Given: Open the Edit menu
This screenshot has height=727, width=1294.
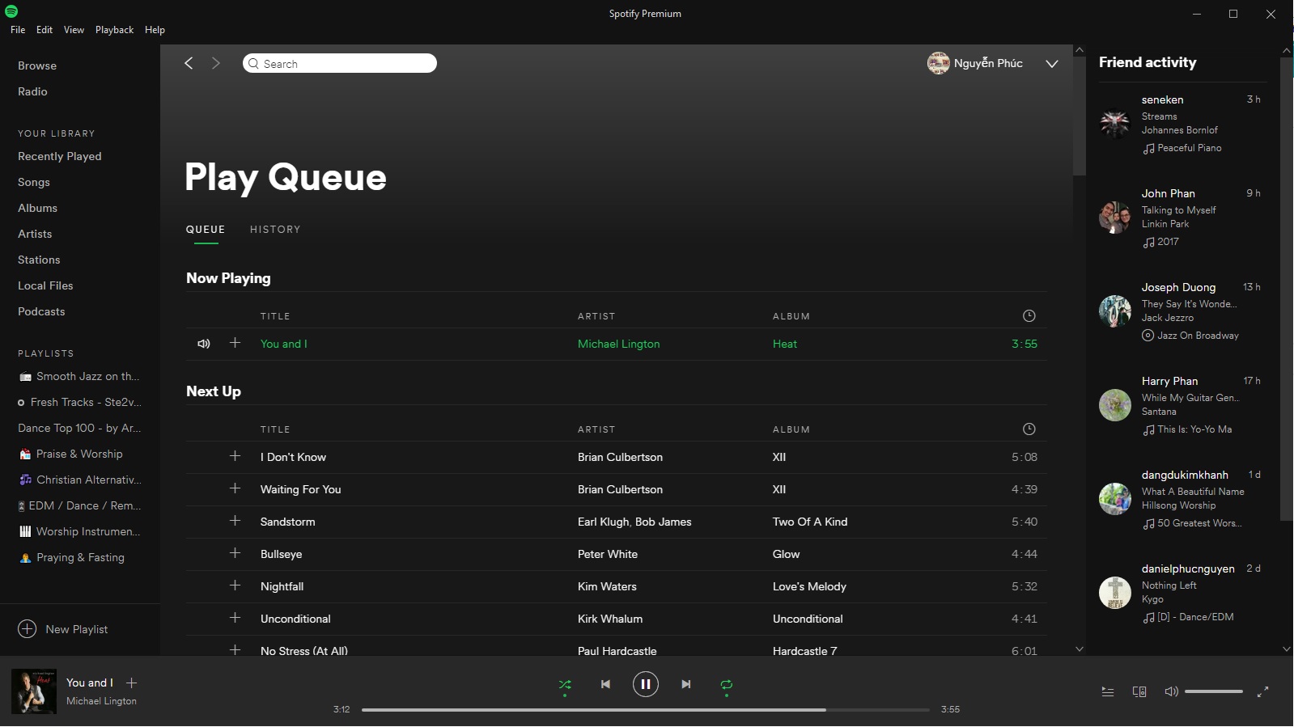Looking at the screenshot, I should click(x=45, y=30).
